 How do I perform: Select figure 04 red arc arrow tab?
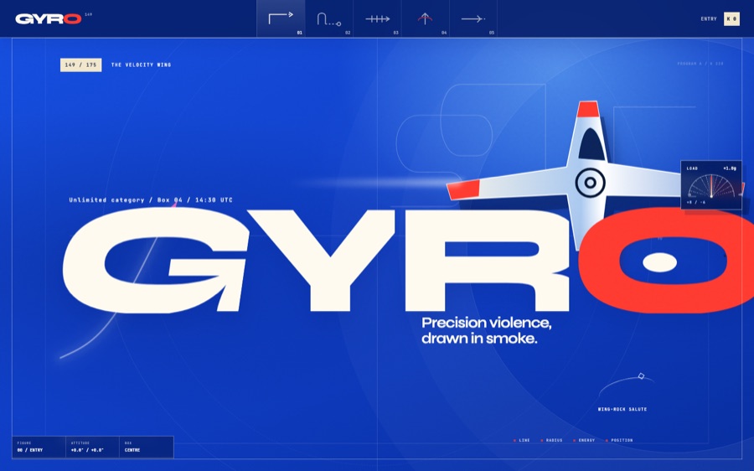pyautogui.click(x=425, y=18)
